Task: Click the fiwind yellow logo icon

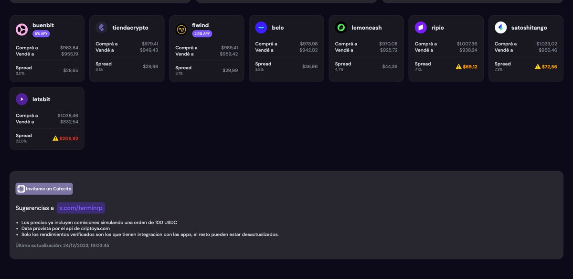Action: point(181,30)
